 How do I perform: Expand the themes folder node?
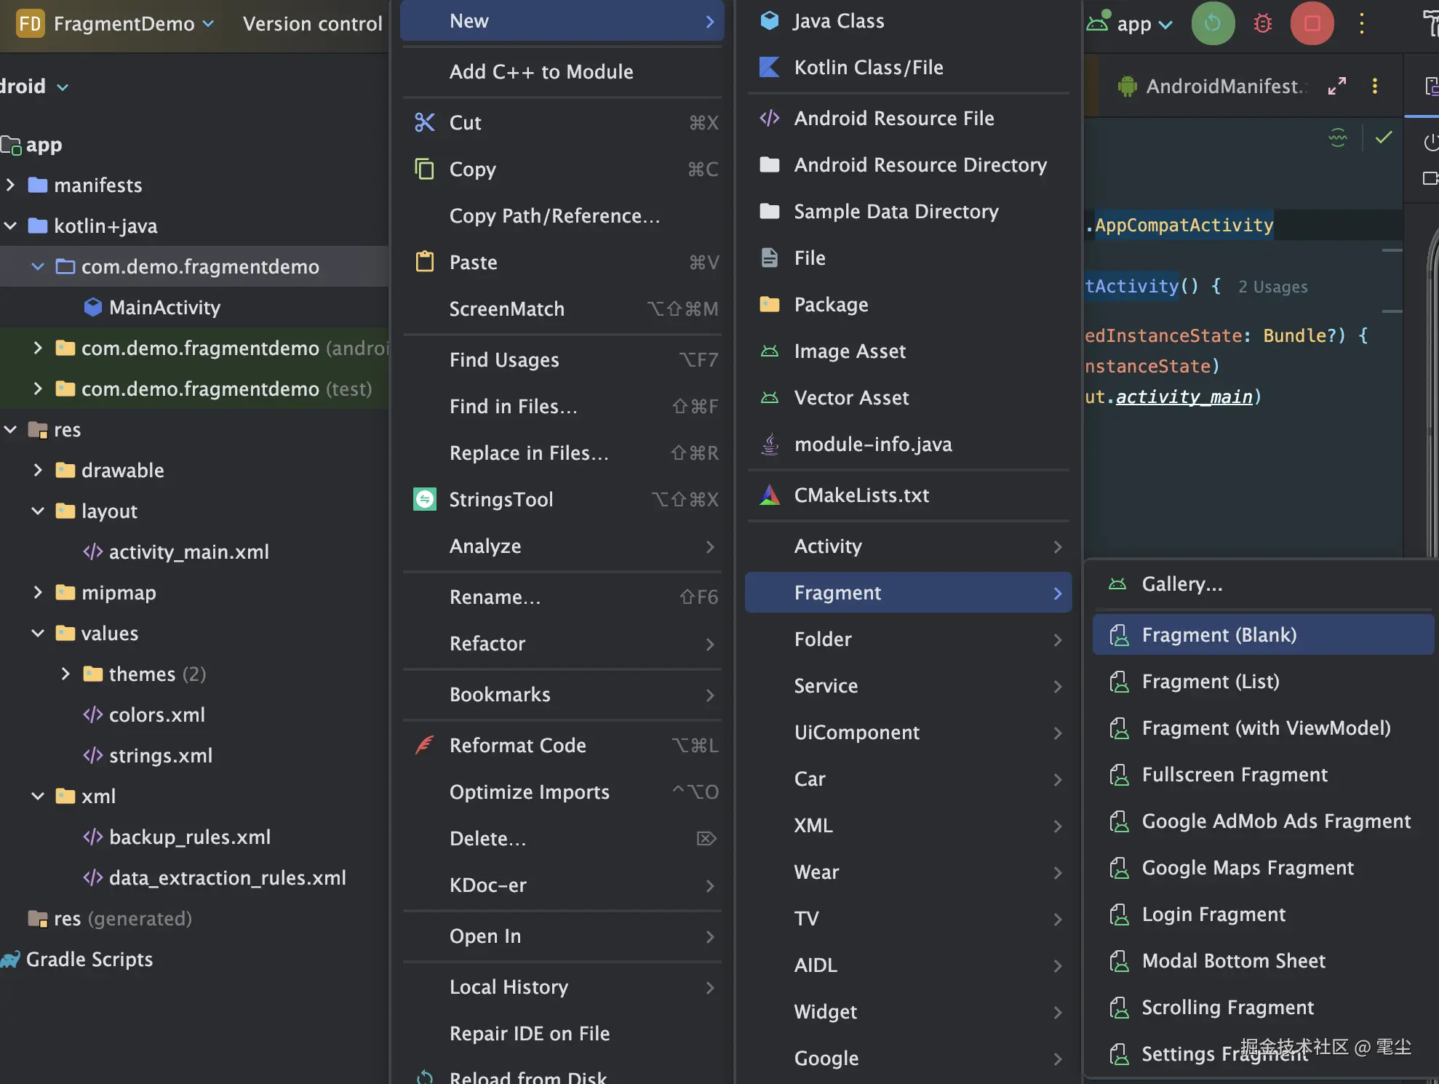pyautogui.click(x=65, y=674)
